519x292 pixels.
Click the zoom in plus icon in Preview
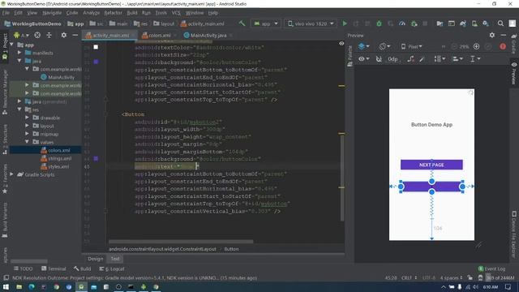tap(476, 47)
